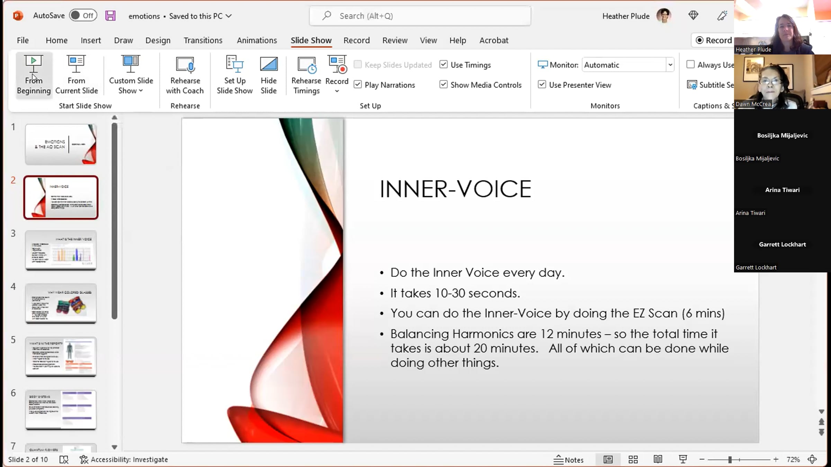The image size is (831, 467).
Task: Uncheck Use Presenter View
Action: point(542,85)
